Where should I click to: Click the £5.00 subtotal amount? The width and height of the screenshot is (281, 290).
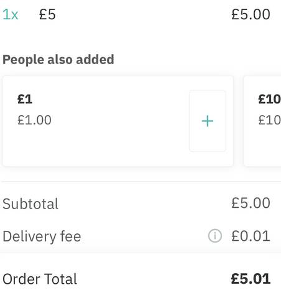[251, 203]
